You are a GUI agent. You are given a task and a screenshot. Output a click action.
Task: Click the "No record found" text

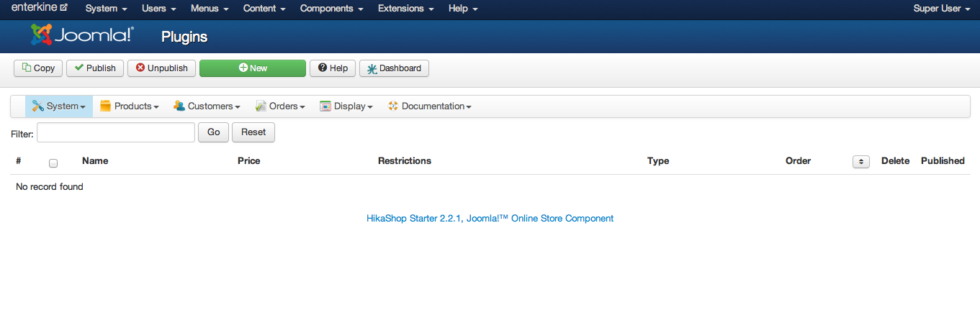coord(50,186)
